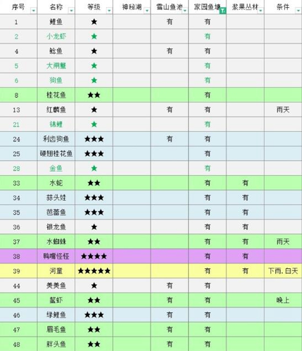Viewport: 302px width, 351px height.
Task: Open the 名称 column filter dropdown
Action: coord(71,10)
